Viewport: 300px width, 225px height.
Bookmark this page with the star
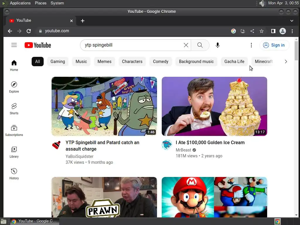pos(262,31)
